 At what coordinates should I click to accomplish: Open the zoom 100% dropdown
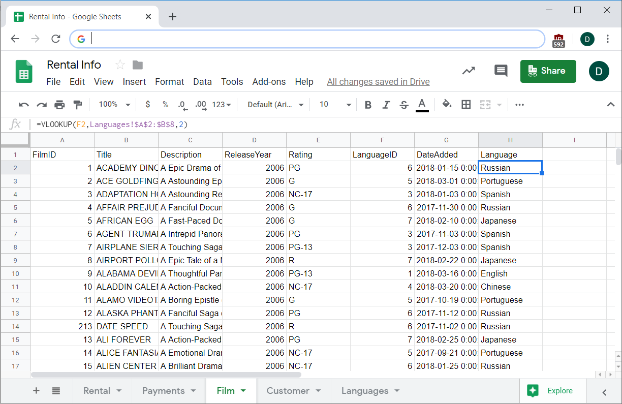click(x=114, y=105)
